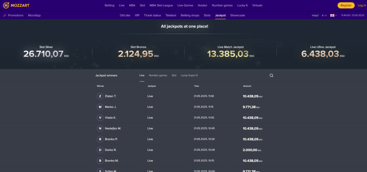
Task: Click the Slot Bronze jackpot amount 2.124,95
Action: (x=135, y=54)
